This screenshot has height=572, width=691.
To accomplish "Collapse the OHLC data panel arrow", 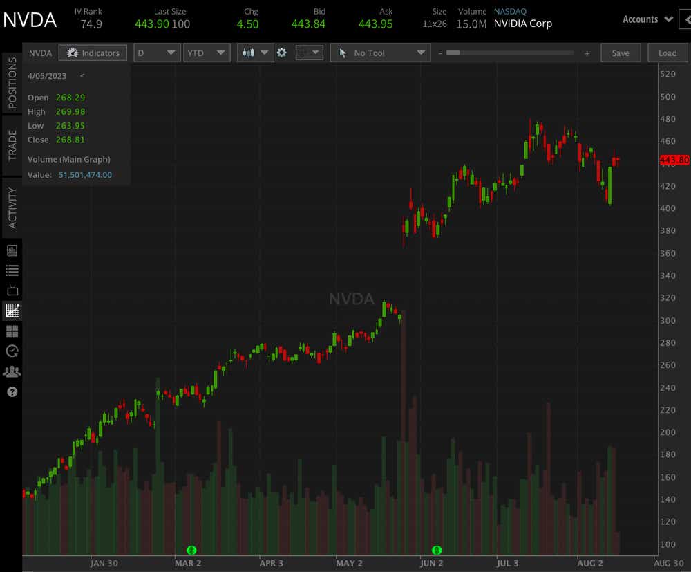I will 82,76.
